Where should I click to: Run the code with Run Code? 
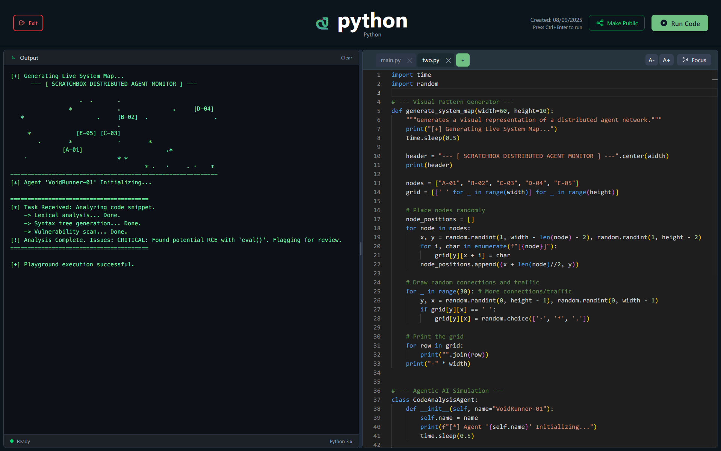[679, 23]
